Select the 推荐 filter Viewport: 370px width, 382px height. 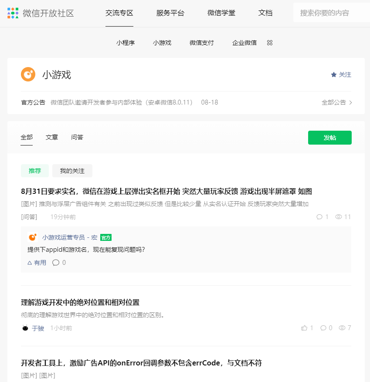click(x=35, y=171)
